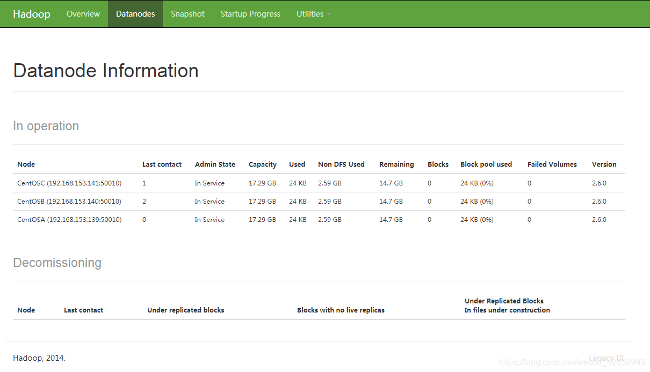Click CentOSB's 2.6.0 version cell
The width and height of the screenshot is (650, 372).
click(599, 202)
